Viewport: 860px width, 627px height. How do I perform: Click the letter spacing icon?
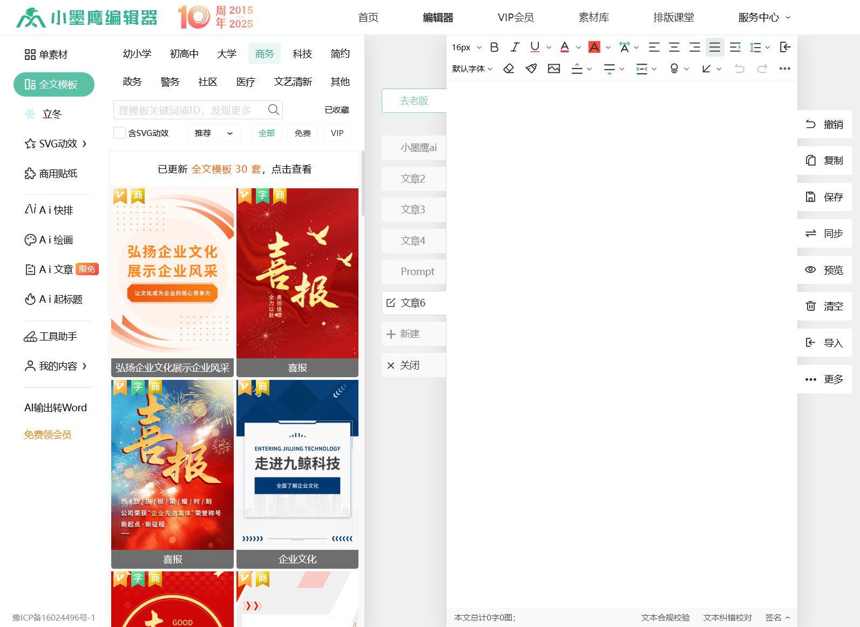[624, 47]
